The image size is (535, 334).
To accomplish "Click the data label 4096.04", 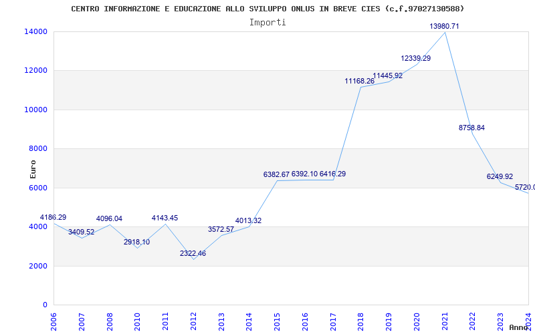I will [x=109, y=219].
